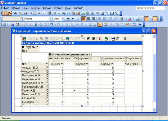Toggle the highlighted Toolbox button
The image size is (168, 121).
100,24
